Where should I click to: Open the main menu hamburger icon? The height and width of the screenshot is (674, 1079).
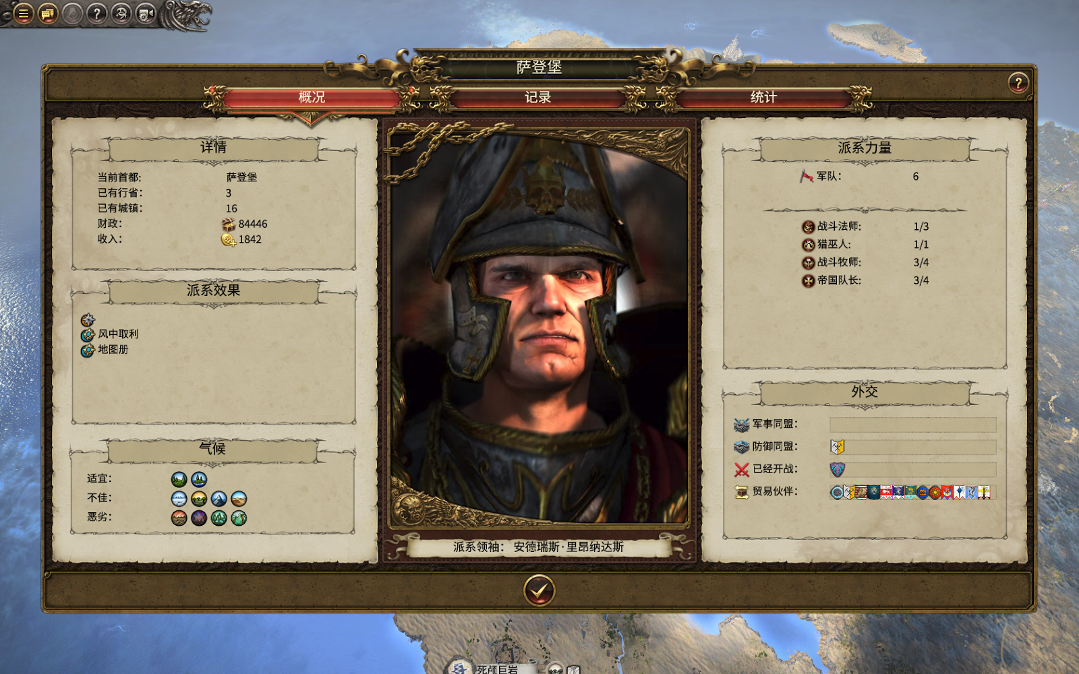click(x=23, y=13)
